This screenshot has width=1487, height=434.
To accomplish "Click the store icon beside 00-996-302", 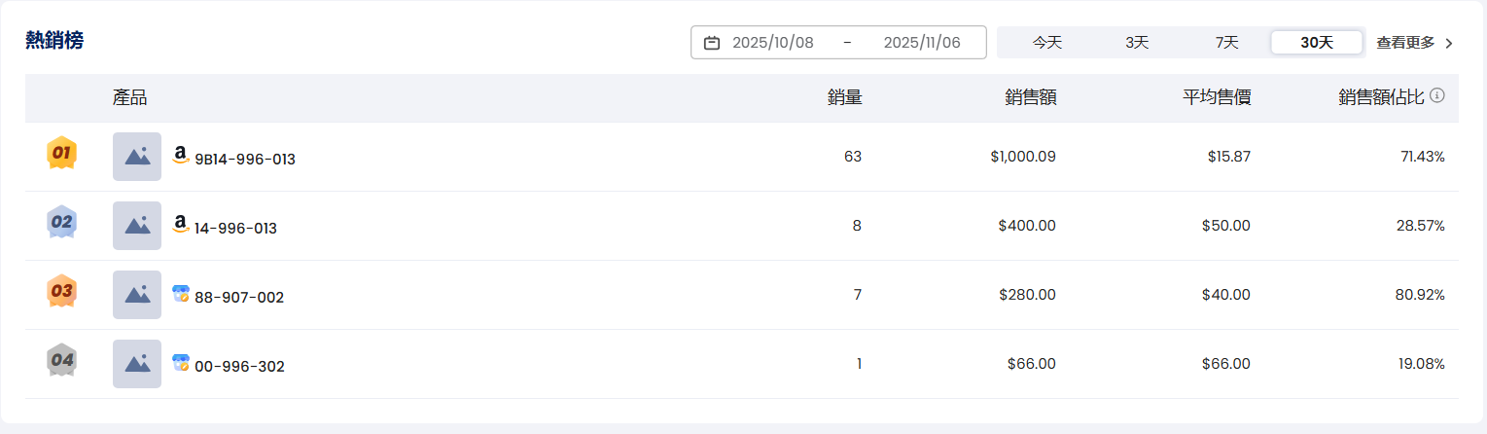I will tap(180, 362).
